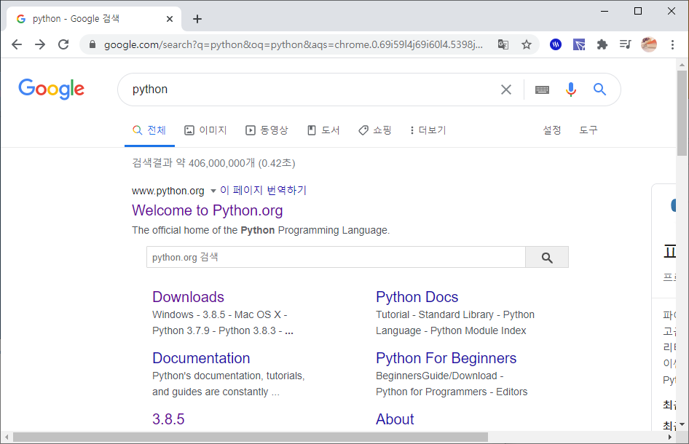Open the Chrome profile avatar
Image resolution: width=689 pixels, height=444 pixels.
pyautogui.click(x=649, y=44)
